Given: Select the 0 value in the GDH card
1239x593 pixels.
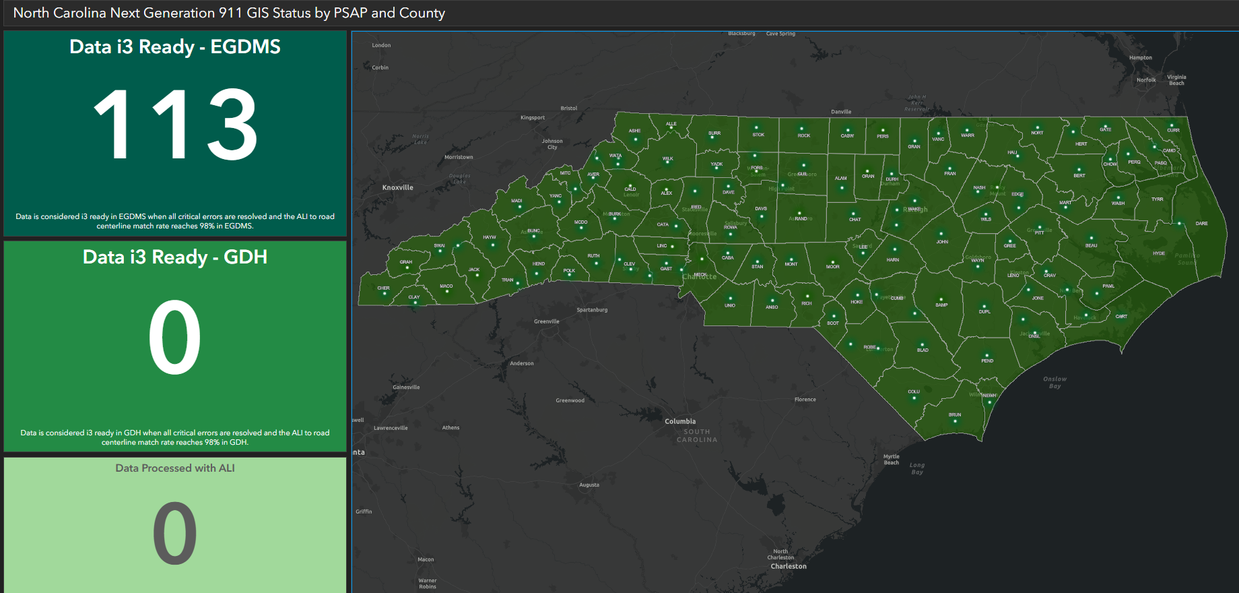Looking at the screenshot, I should pyautogui.click(x=175, y=337).
